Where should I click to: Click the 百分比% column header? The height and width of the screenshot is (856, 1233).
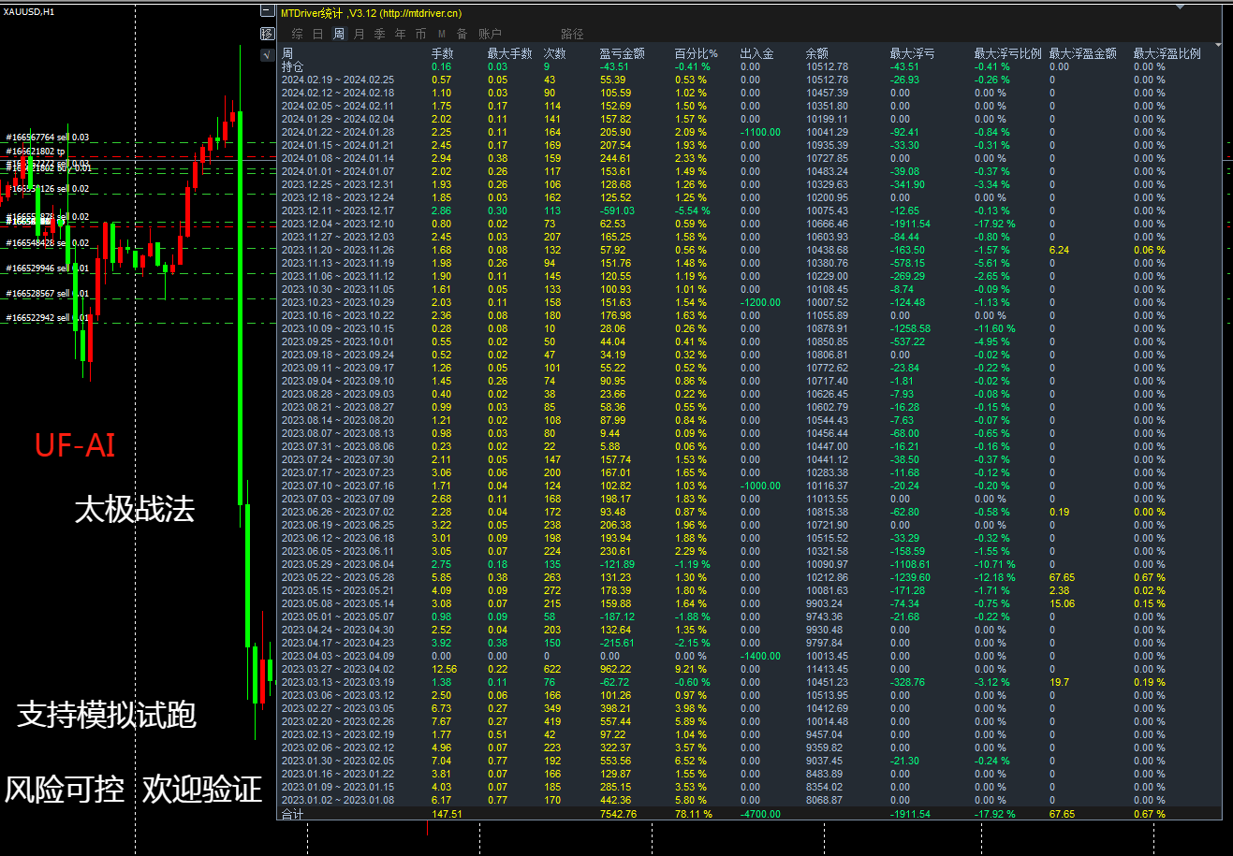tap(696, 54)
